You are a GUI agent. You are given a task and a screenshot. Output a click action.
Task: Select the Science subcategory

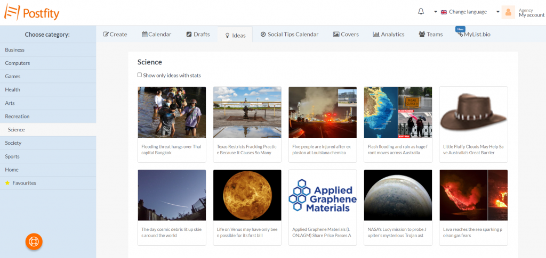click(48, 129)
